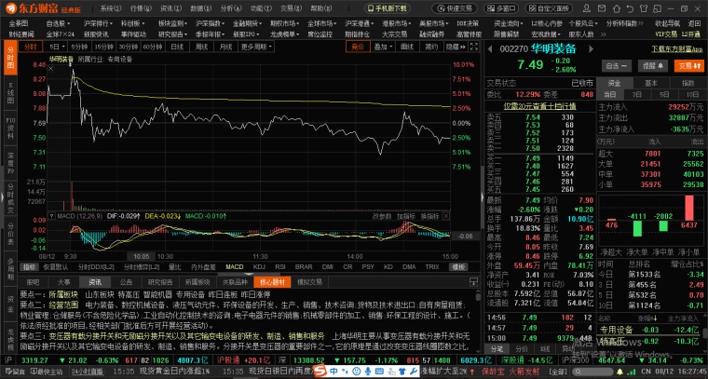The height and width of the screenshot is (379, 708).
Task: Switch chart to 60分钟 period
Action: 153,47
